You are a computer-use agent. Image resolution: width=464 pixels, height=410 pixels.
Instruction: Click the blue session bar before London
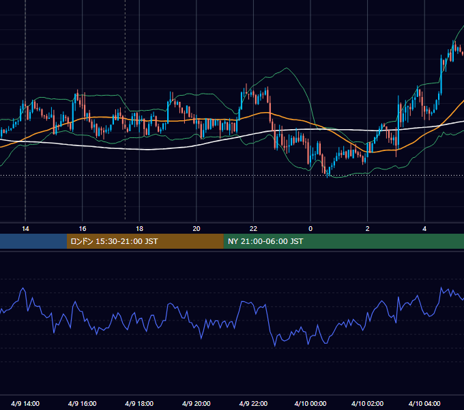click(x=33, y=241)
